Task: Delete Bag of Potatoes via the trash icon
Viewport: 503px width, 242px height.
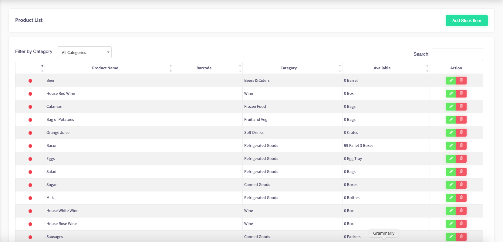Action: (461, 119)
